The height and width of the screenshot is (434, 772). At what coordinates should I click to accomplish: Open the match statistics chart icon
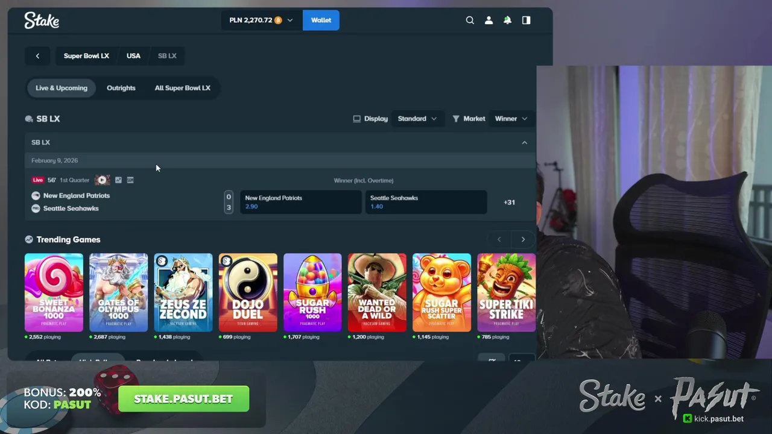(x=118, y=180)
